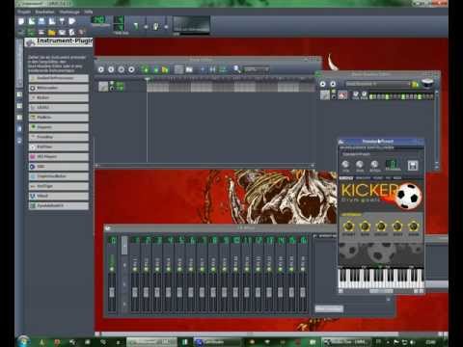Mute FX mixer channel 4
The image size is (463, 347).
pyautogui.click(x=169, y=269)
